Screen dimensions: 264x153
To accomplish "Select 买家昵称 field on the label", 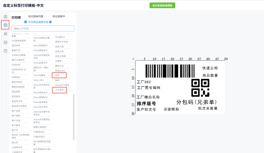I will click(x=171, y=109).
